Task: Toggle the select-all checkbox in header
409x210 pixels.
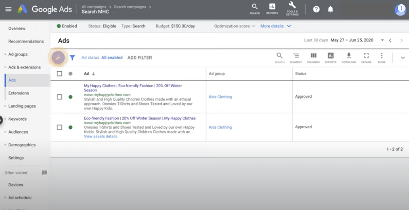Action: tap(59, 73)
